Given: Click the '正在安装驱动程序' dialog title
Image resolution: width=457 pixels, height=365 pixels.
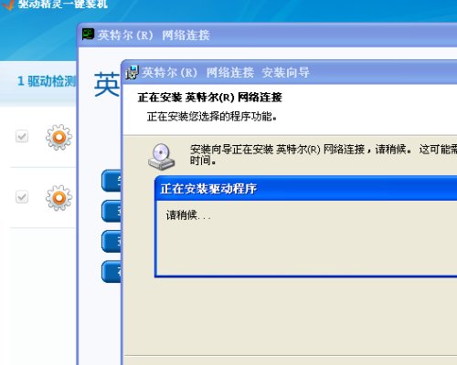Looking at the screenshot, I should click(x=208, y=189).
